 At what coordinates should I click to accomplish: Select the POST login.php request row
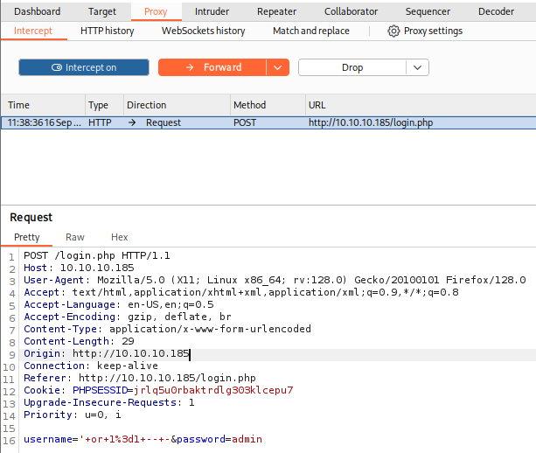[x=268, y=122]
